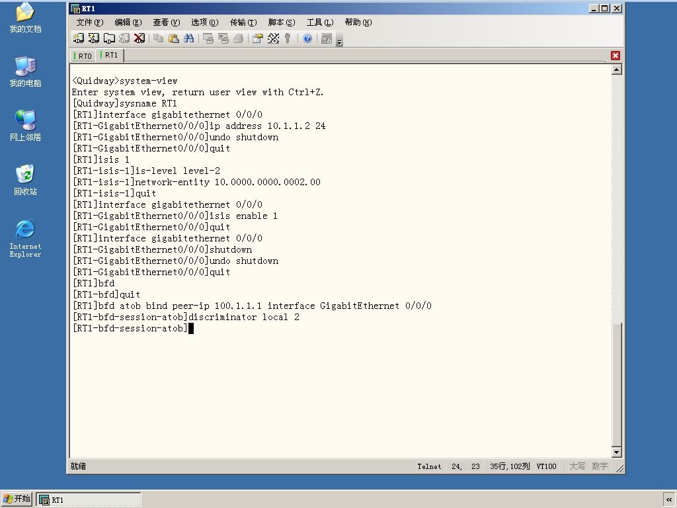Click the RT1 taskbar button
Image resolution: width=677 pixels, height=508 pixels.
pyautogui.click(x=89, y=500)
